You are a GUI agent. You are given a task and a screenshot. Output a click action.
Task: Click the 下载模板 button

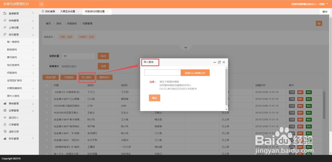tap(68, 77)
